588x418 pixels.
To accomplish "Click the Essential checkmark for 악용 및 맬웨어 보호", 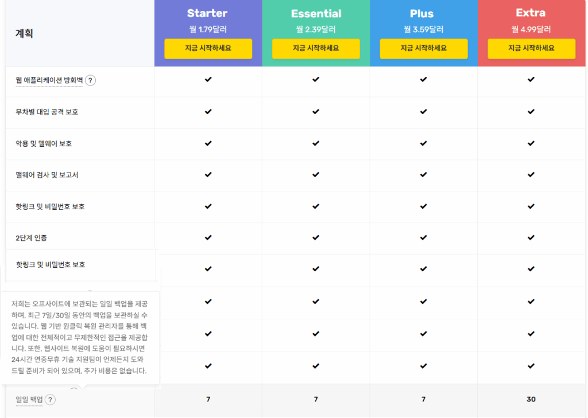I will (x=315, y=144).
